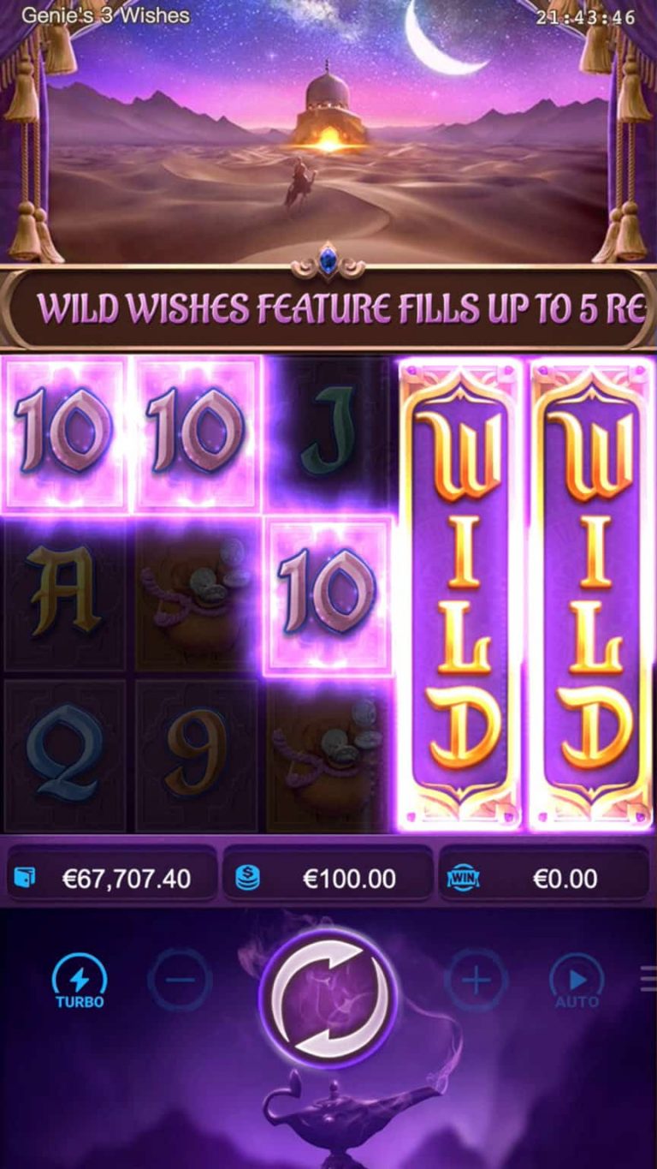Click the €0.00 win amount display
The image size is (657, 1169).
pyautogui.click(x=545, y=878)
